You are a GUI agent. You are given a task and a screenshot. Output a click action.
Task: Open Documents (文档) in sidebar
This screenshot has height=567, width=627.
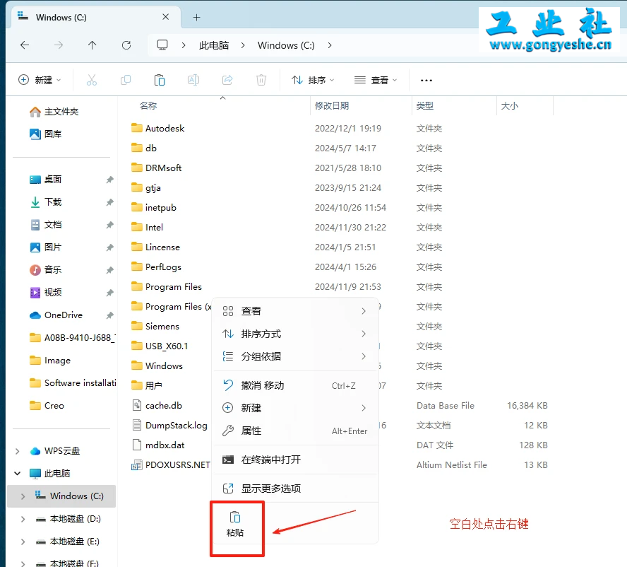(x=45, y=225)
